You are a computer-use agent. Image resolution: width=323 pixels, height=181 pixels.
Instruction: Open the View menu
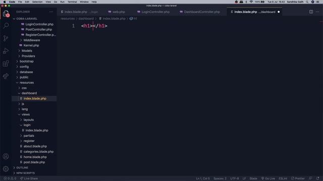click(48, 2)
